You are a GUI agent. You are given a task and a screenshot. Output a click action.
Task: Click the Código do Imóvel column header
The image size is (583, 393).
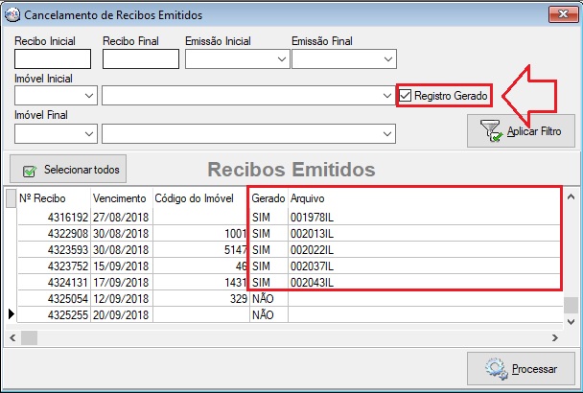pos(194,198)
